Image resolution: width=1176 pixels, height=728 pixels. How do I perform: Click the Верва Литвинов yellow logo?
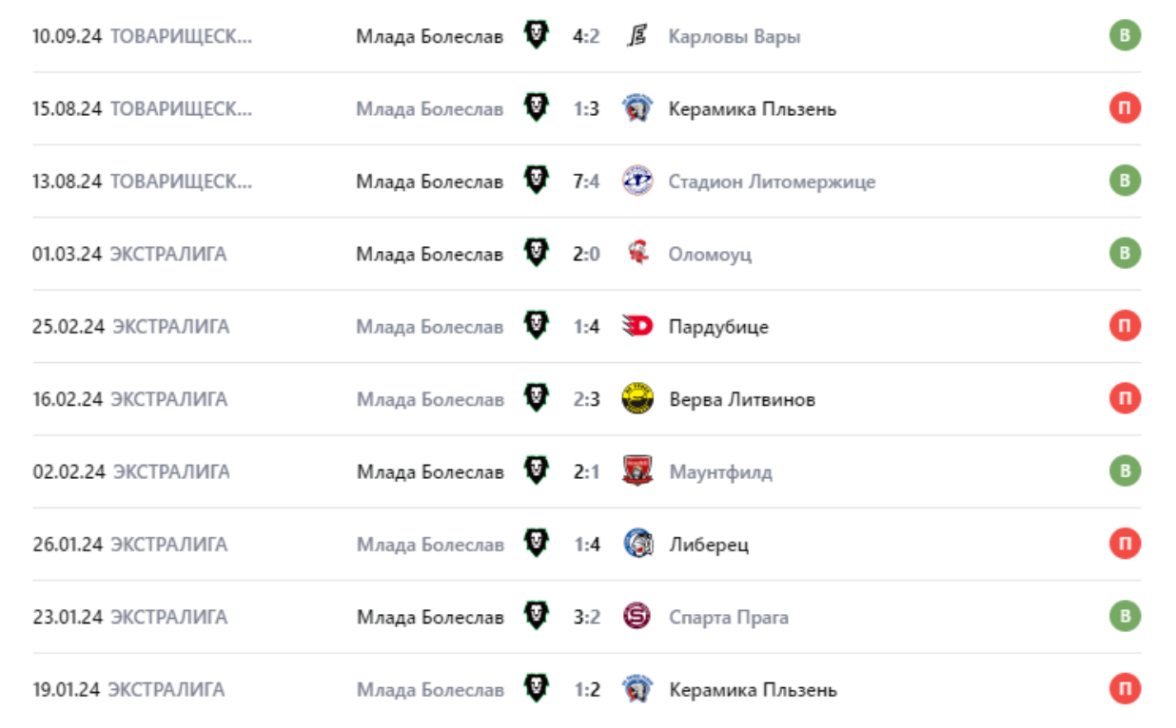pyautogui.click(x=637, y=399)
